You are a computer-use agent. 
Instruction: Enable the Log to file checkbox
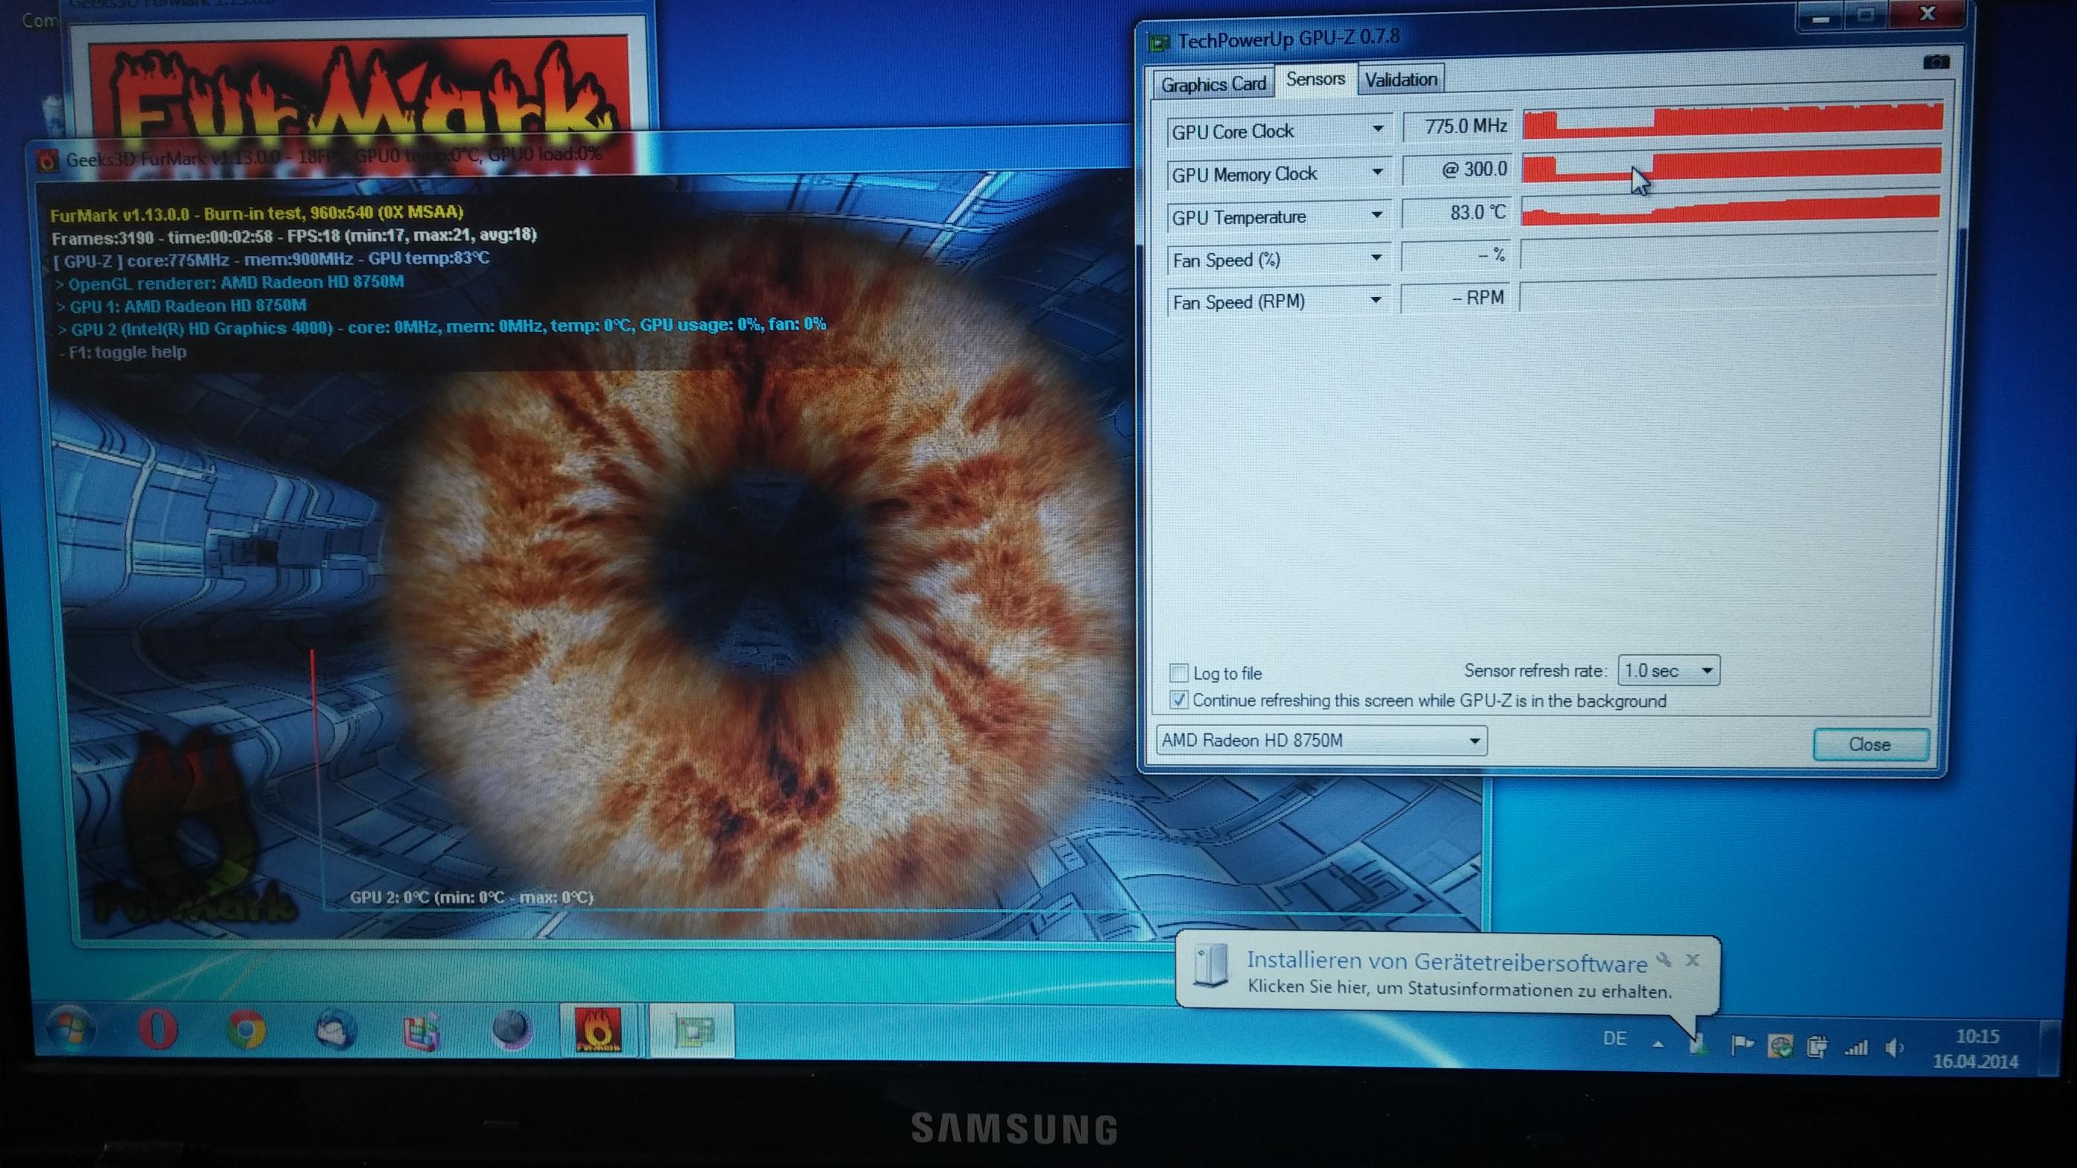pyautogui.click(x=1179, y=672)
